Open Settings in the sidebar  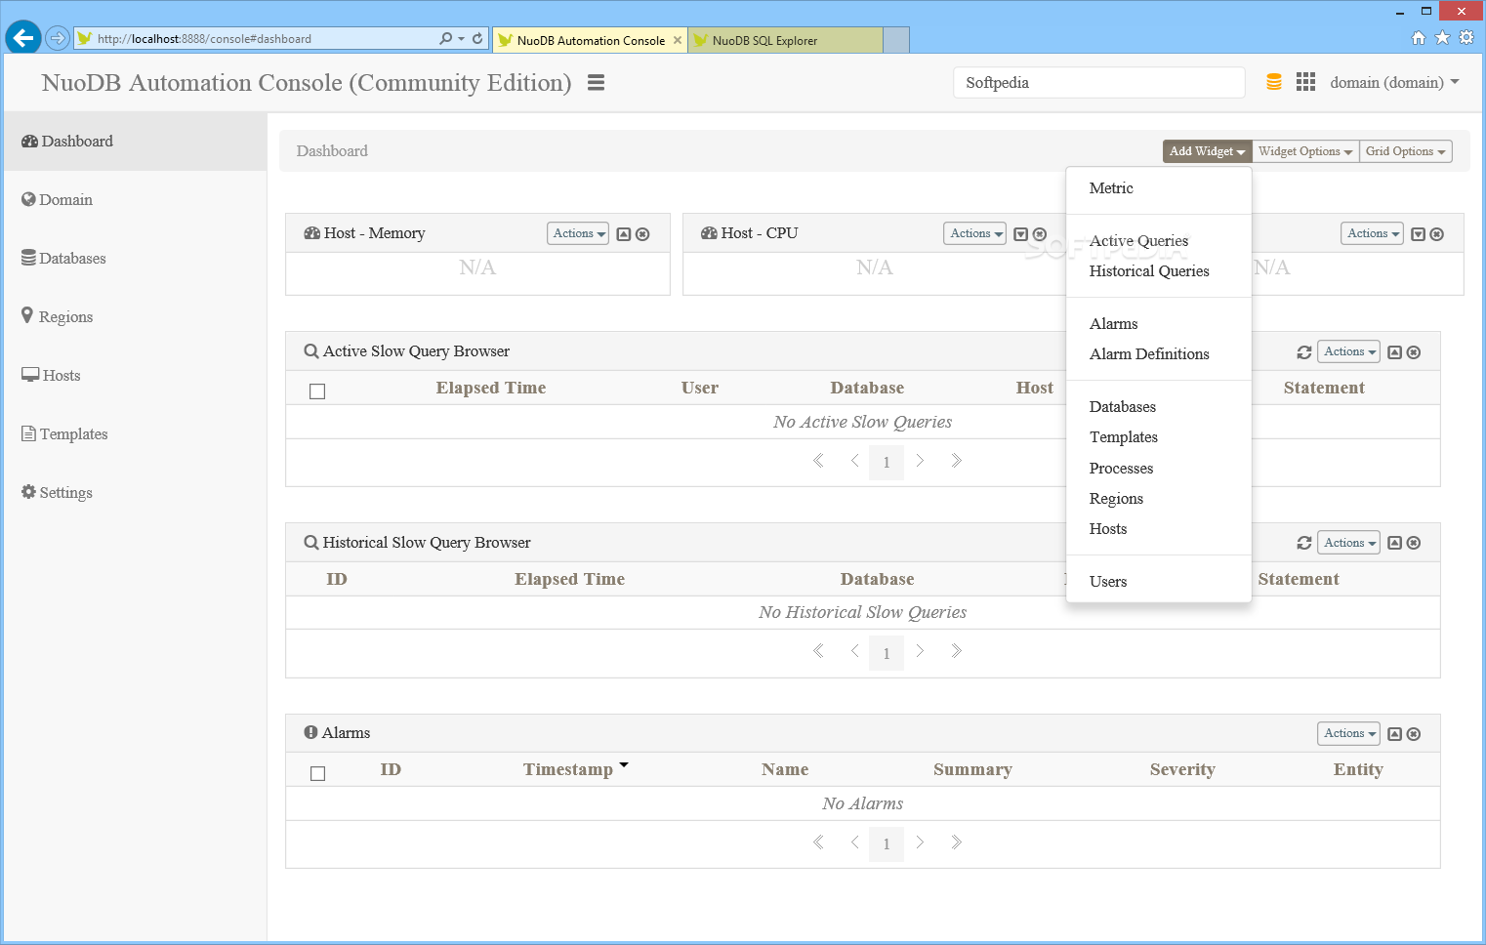click(x=135, y=493)
